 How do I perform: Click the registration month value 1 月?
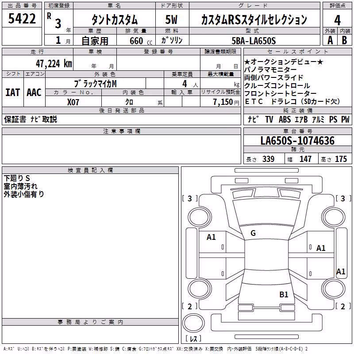[63, 40]
